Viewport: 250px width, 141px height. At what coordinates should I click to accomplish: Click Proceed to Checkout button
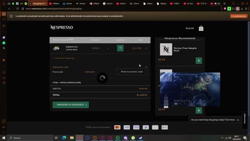coord(71,105)
